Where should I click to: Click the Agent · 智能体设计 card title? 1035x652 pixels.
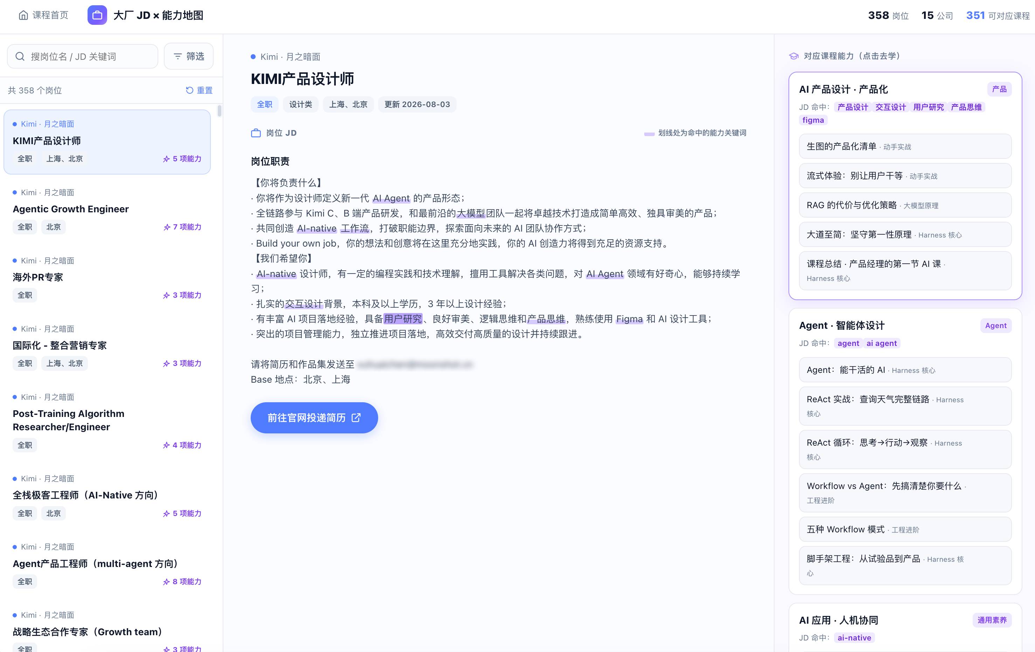(842, 326)
